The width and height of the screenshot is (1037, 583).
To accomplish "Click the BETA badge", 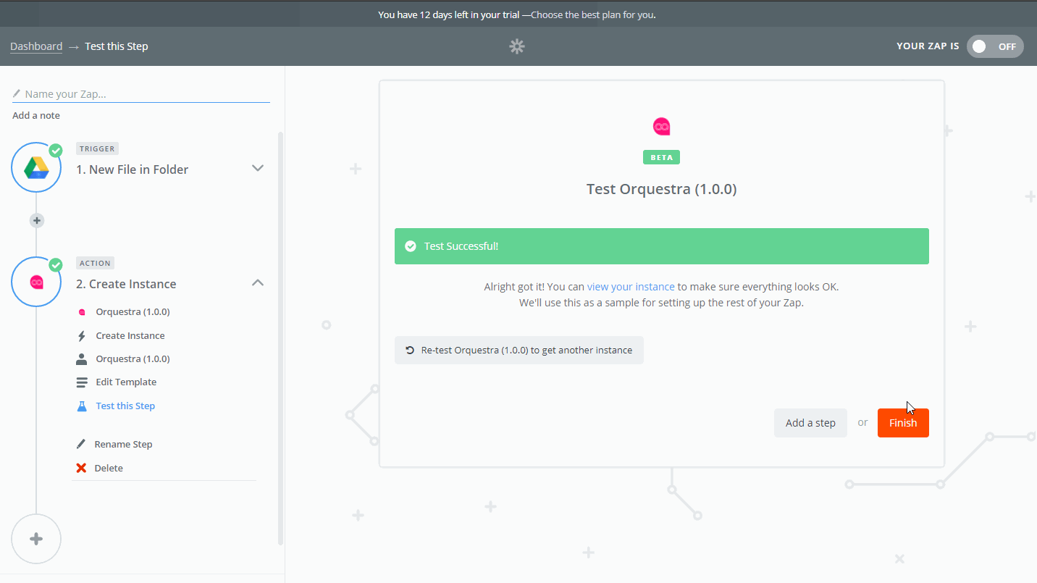I will coord(661,157).
